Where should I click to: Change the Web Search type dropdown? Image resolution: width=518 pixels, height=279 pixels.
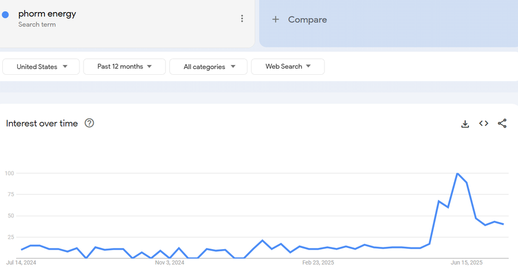(288, 67)
